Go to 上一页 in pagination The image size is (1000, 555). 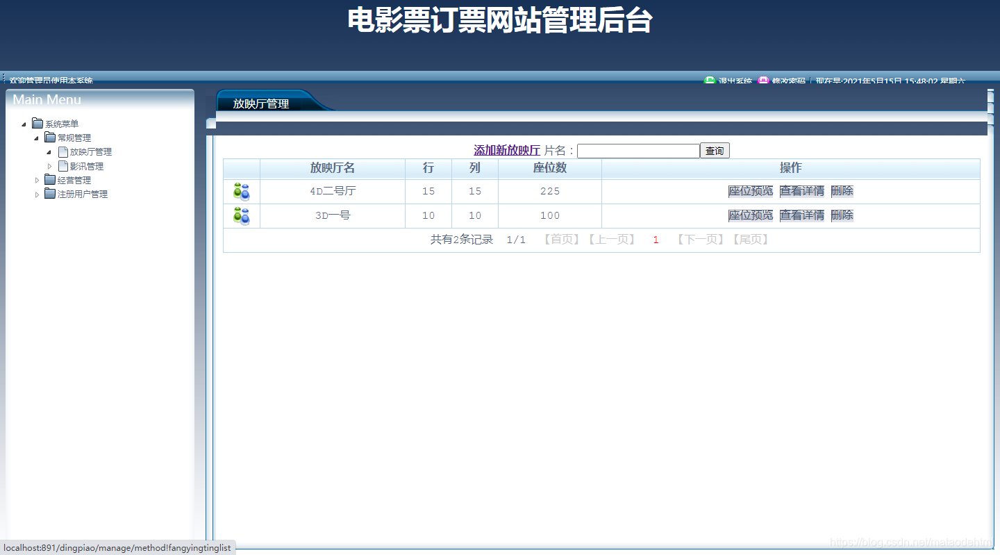(x=611, y=240)
